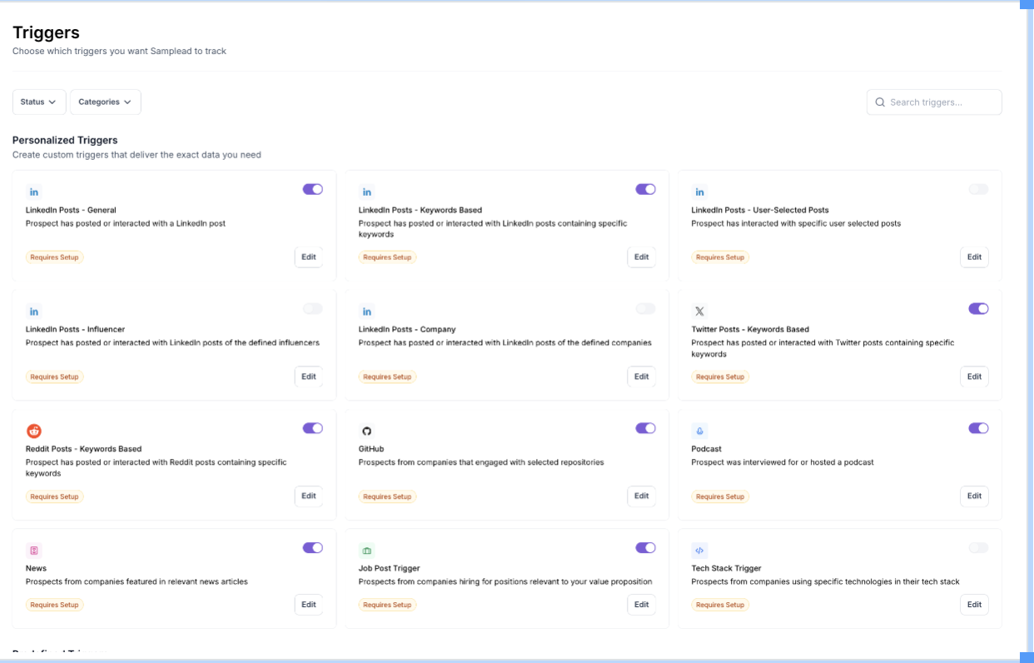Click the Tech Stack Trigger code icon
Image resolution: width=1034 pixels, height=663 pixels.
point(700,551)
